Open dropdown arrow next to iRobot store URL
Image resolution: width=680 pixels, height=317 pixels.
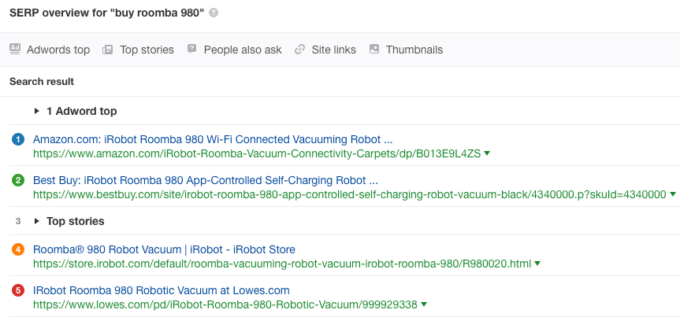(538, 264)
